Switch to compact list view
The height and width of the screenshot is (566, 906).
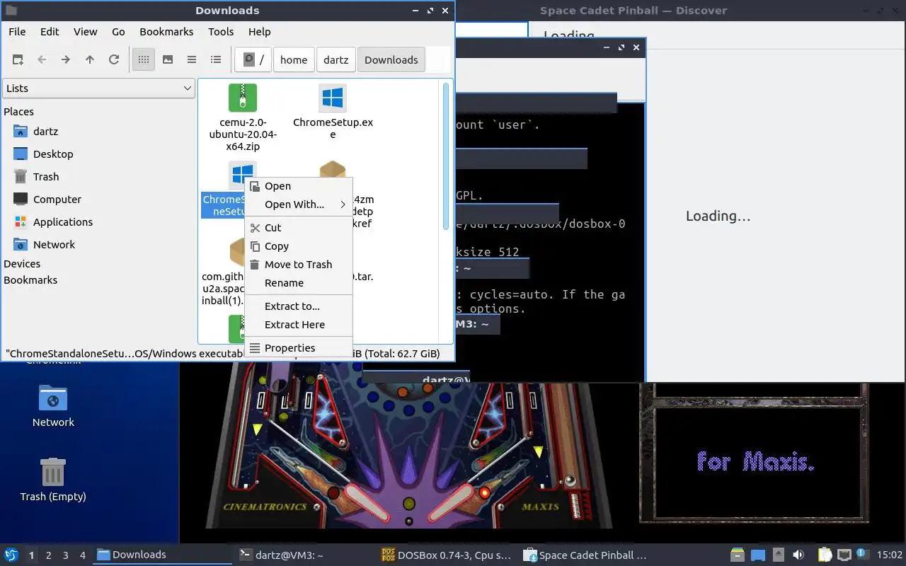click(192, 60)
